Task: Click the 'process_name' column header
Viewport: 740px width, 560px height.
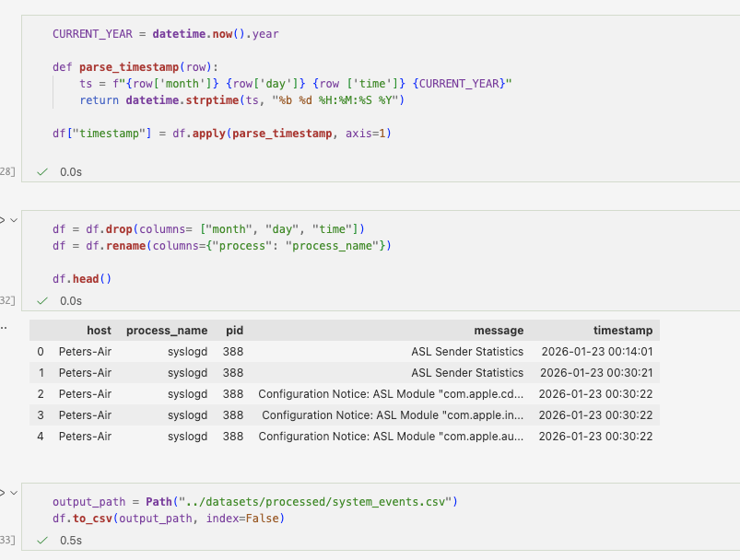Action: click(x=167, y=330)
